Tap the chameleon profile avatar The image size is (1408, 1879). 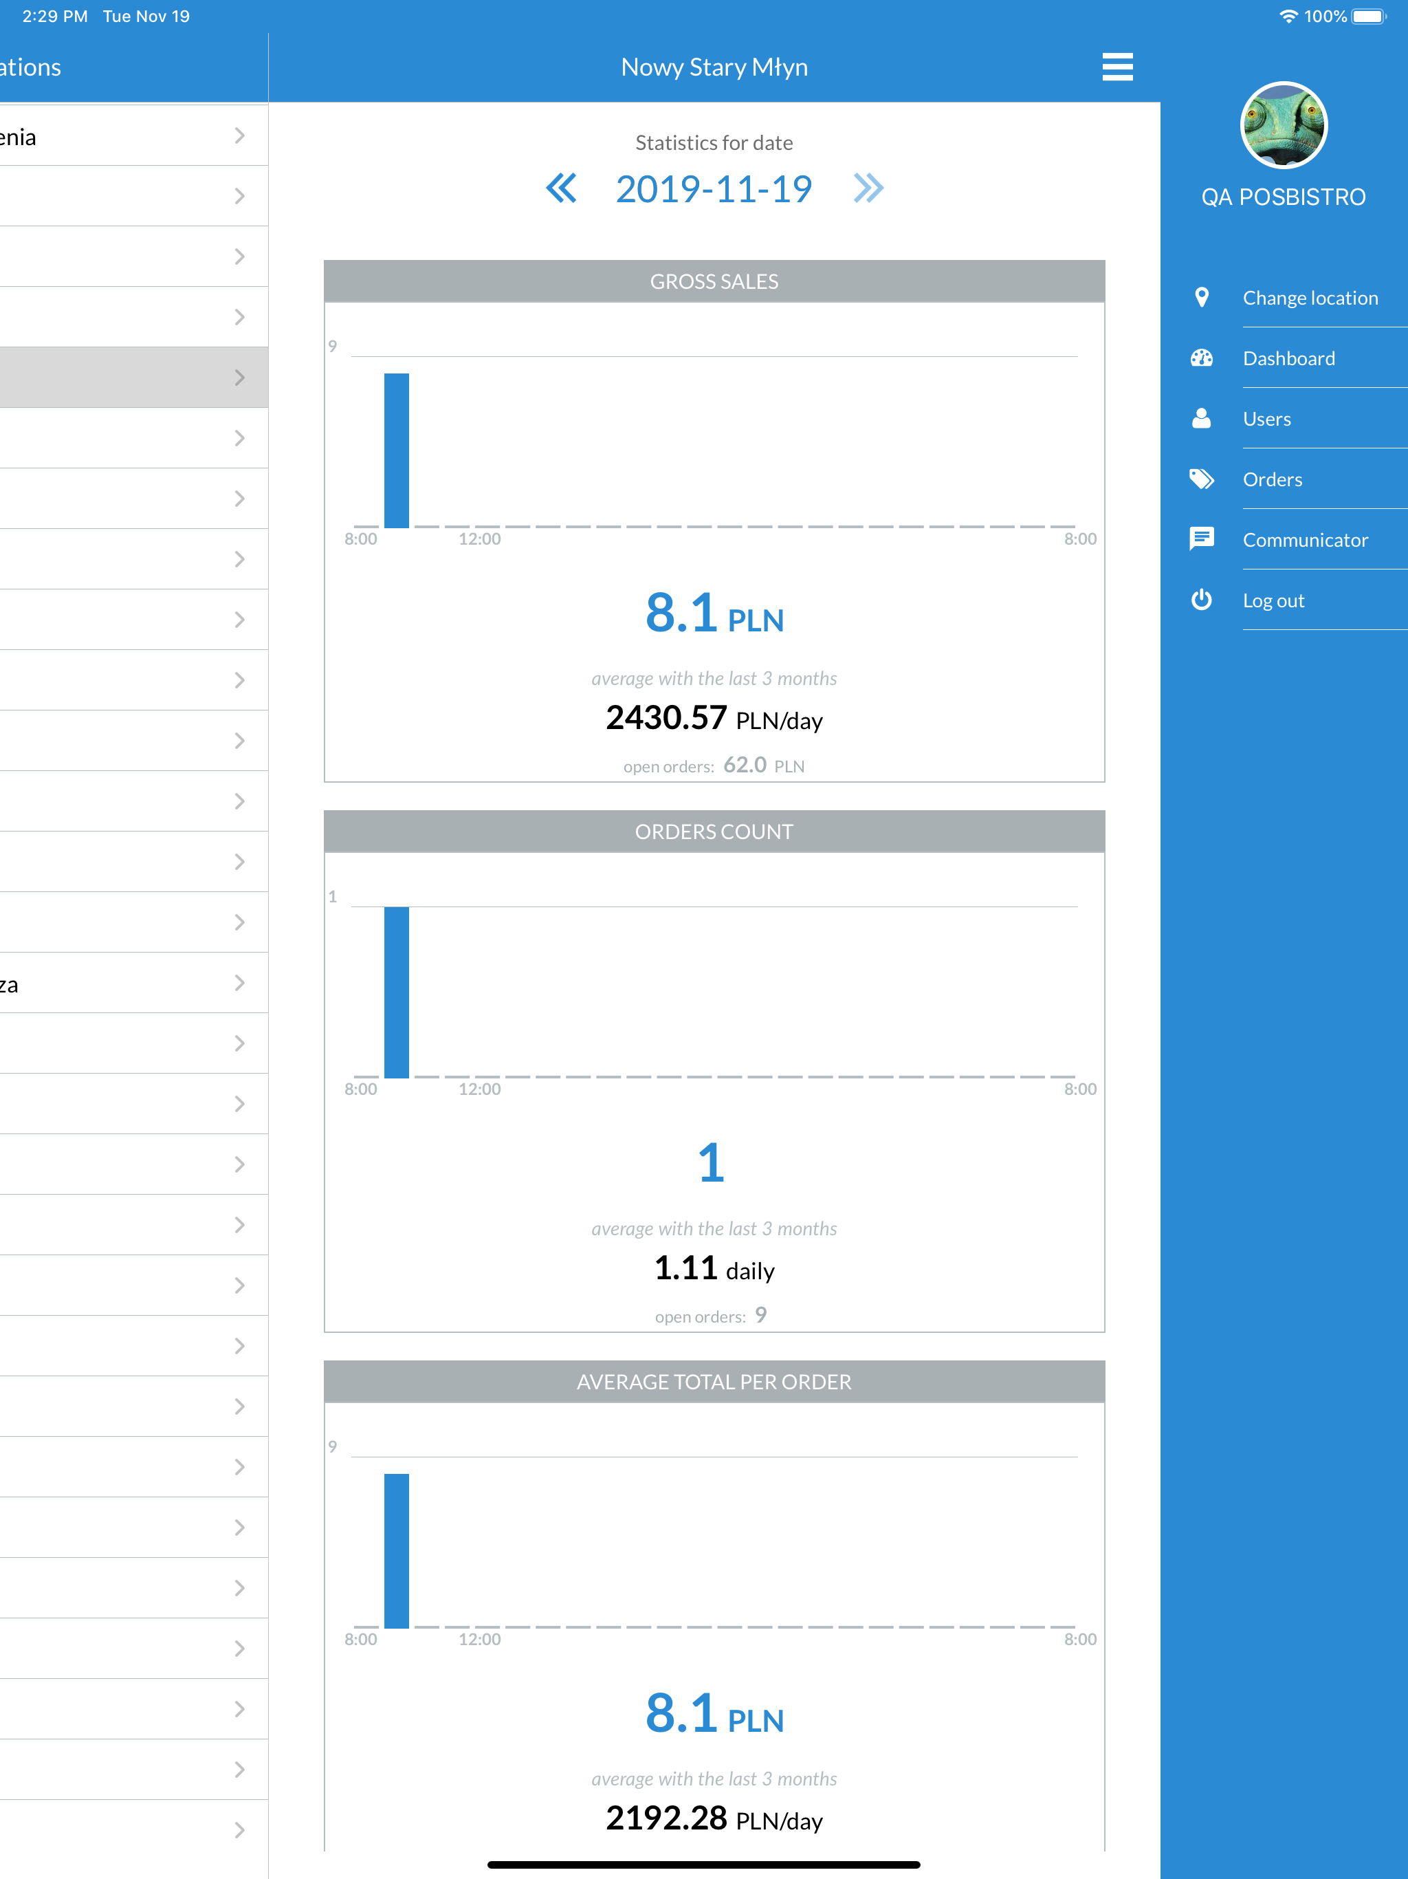click(1283, 125)
